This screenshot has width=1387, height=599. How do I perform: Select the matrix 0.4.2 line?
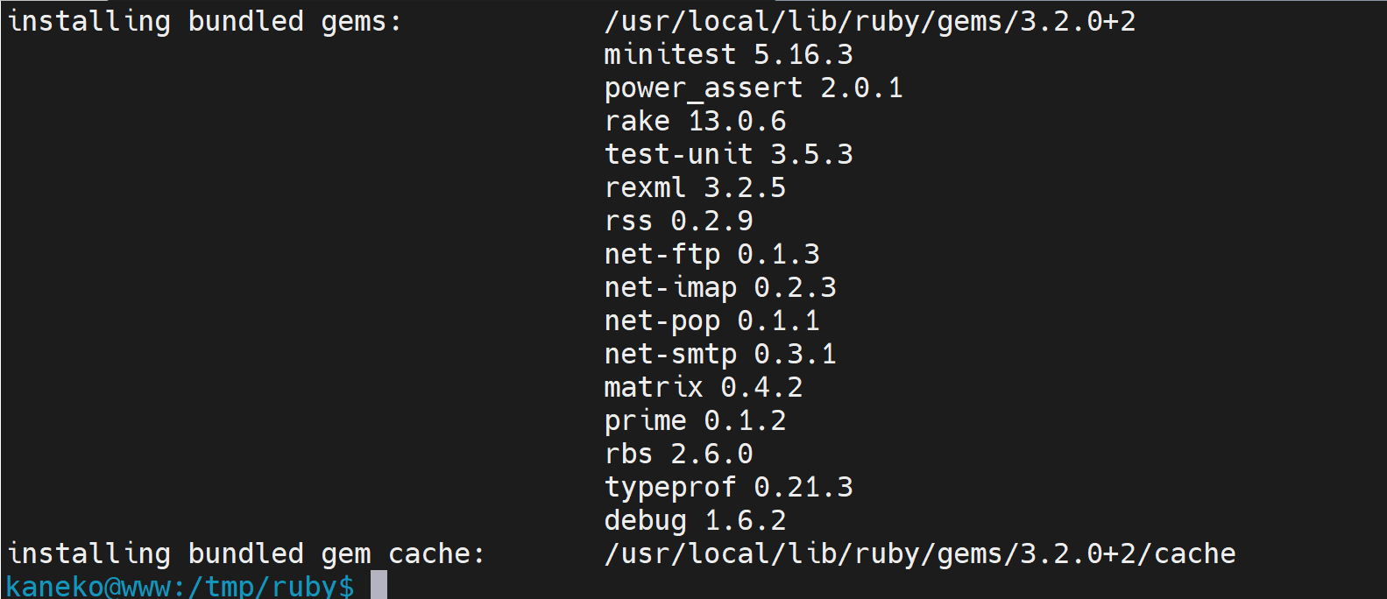tap(704, 387)
